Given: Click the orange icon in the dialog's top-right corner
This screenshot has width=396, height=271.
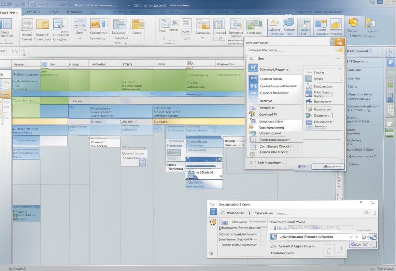Looking at the screenshot, I should click(339, 41).
